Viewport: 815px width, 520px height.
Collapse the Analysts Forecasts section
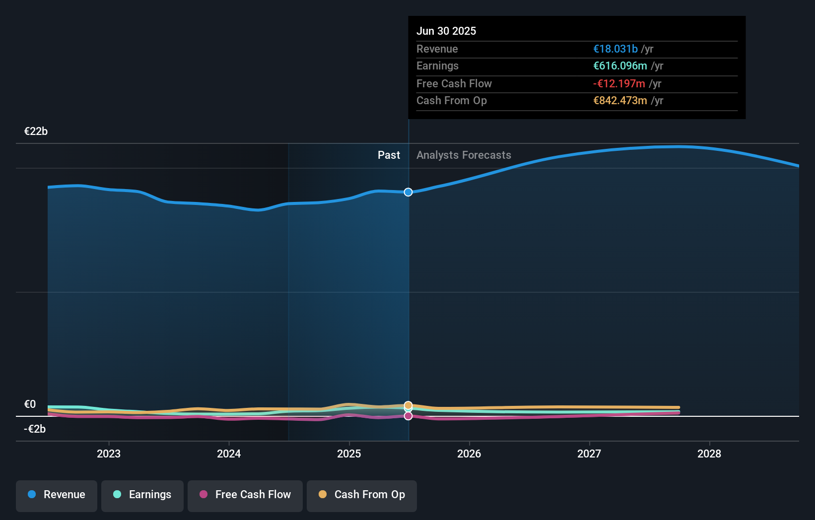pos(463,155)
